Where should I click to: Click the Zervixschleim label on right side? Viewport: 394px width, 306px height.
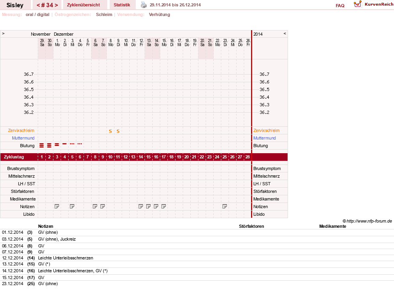click(266, 130)
